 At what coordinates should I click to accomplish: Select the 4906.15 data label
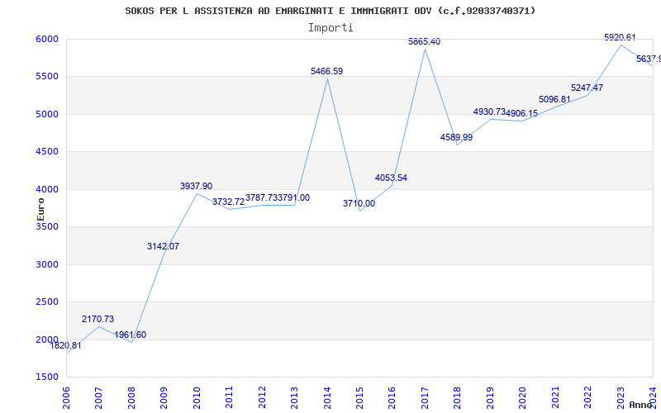coord(522,113)
